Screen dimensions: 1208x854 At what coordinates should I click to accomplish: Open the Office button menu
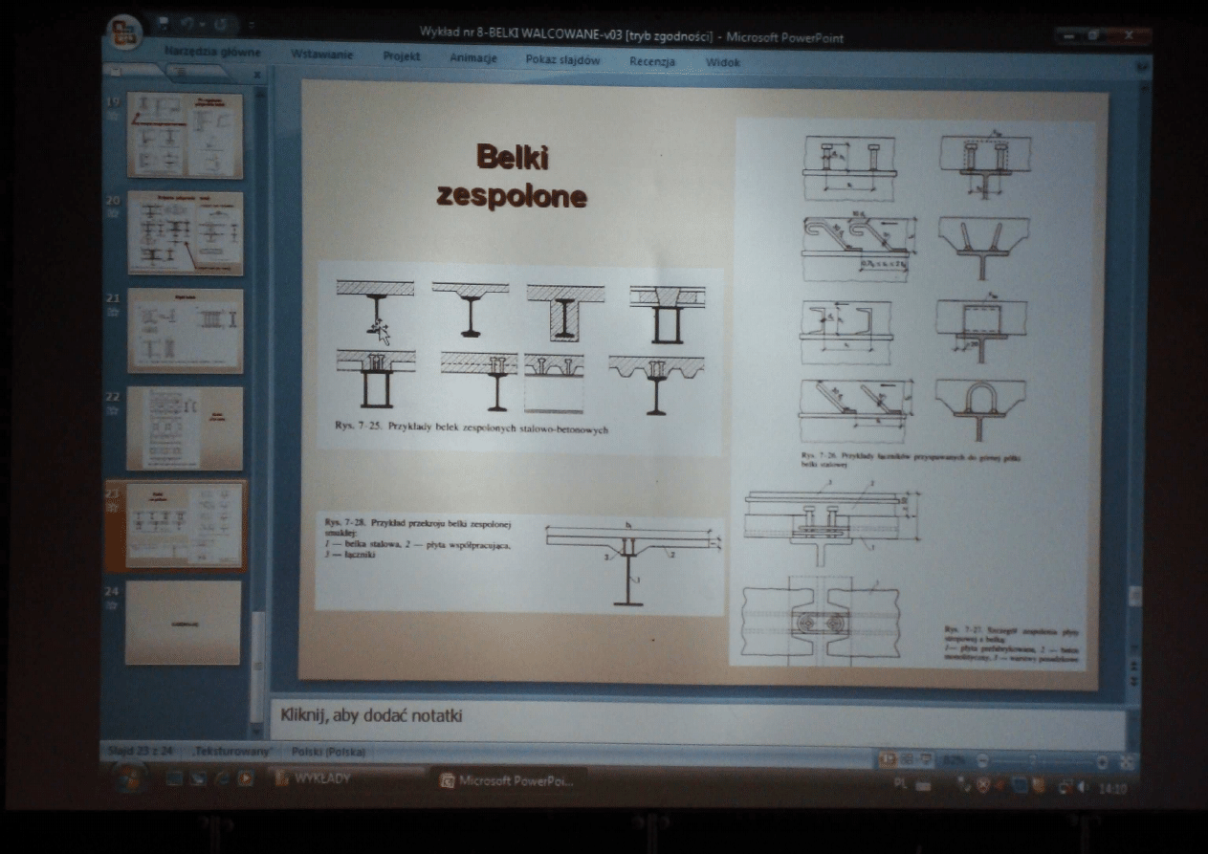123,33
